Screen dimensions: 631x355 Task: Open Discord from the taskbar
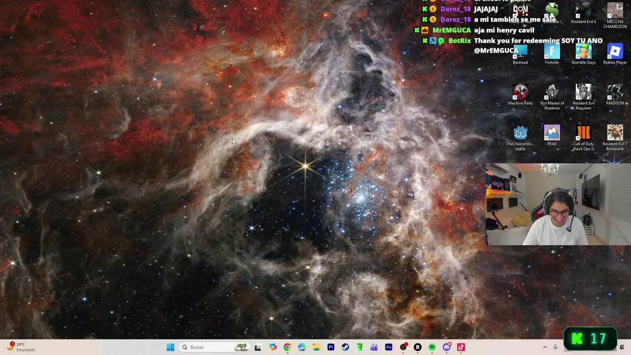coord(447,347)
